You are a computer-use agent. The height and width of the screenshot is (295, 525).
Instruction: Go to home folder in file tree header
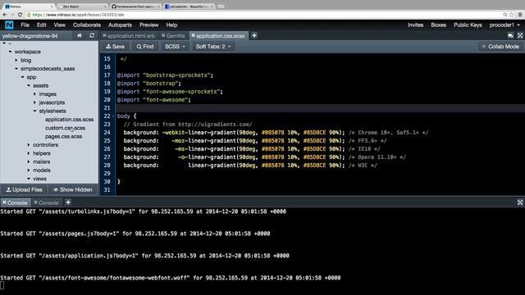tap(80, 35)
